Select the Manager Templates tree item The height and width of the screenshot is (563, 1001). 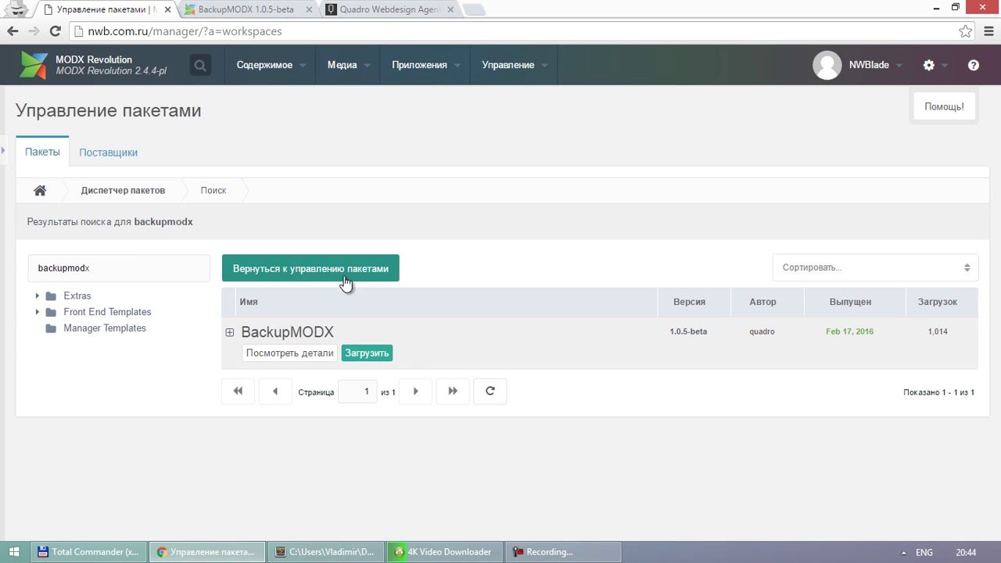(105, 328)
